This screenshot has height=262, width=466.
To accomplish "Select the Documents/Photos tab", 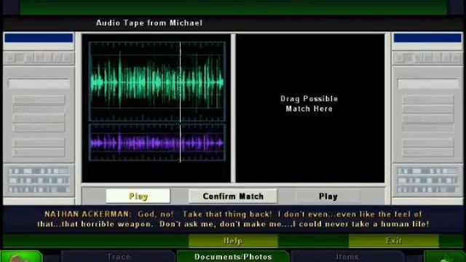I will click(233, 256).
